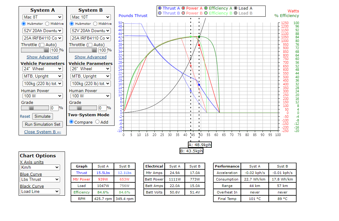Click System A throttle slider
339x221 pixels.
(35, 50)
